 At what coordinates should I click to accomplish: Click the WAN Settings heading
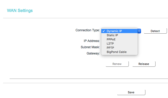pos(20,10)
